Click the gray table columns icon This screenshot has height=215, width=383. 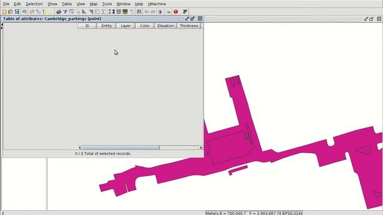(x=118, y=12)
